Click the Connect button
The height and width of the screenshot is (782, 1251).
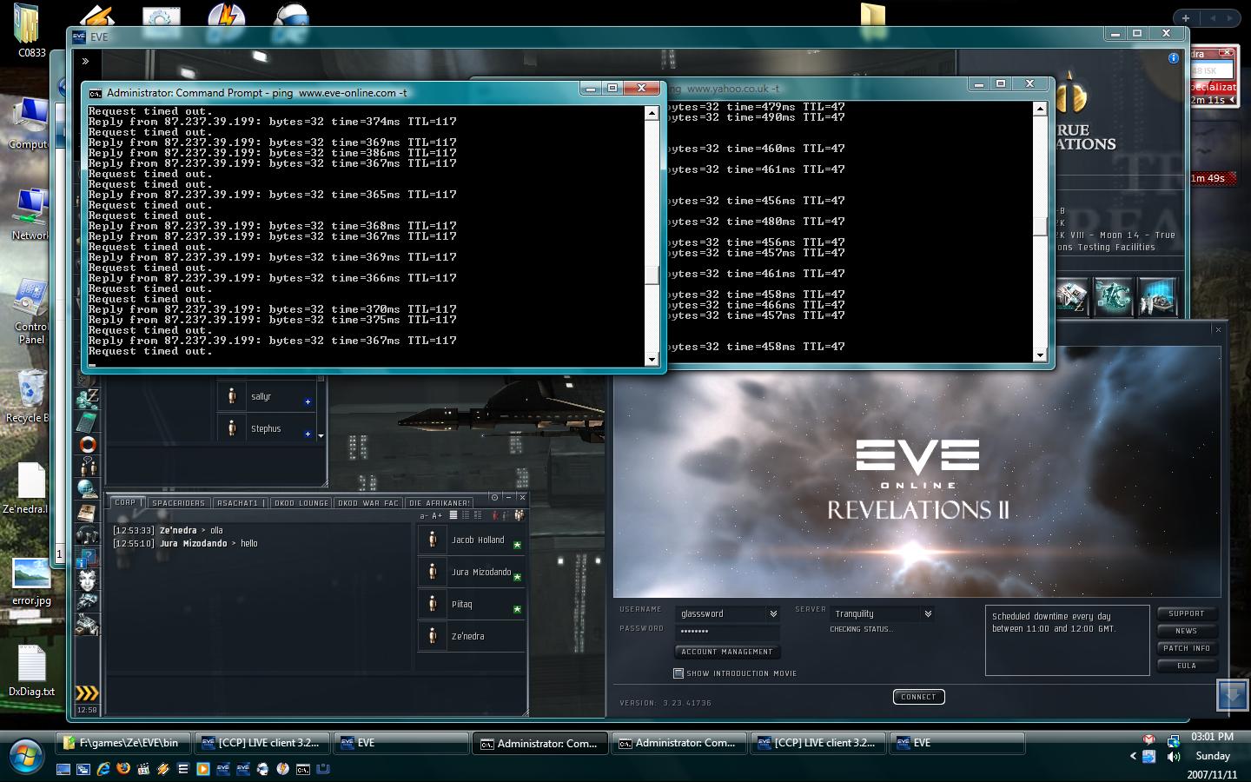(918, 697)
